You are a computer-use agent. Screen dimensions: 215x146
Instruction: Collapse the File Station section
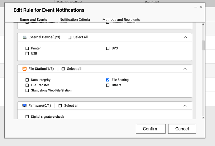pyautogui.click(x=185, y=69)
